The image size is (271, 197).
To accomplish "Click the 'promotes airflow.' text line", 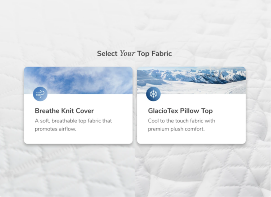I will pyautogui.click(x=56, y=129).
